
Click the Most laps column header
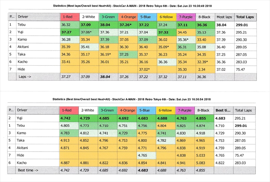(x=224, y=17)
